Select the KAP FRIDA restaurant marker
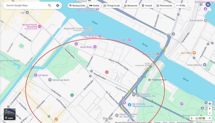Screen dimensions: 215x123 194,53
